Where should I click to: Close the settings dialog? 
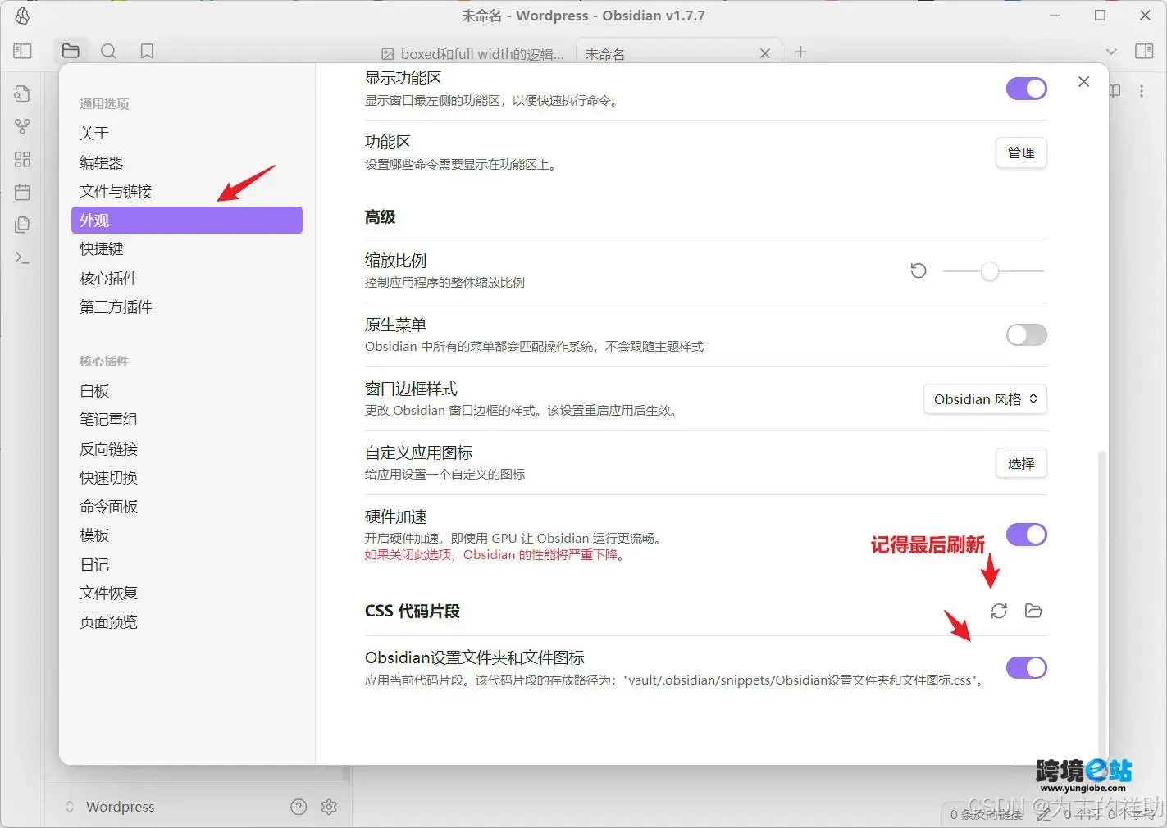(x=1083, y=81)
